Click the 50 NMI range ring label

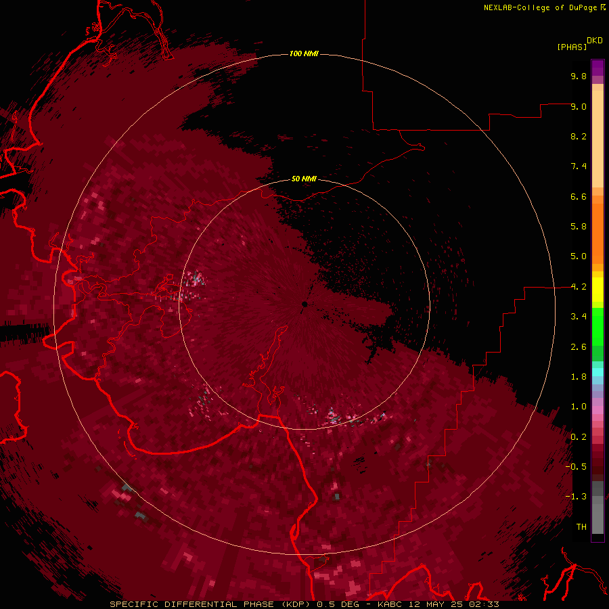pos(304,179)
